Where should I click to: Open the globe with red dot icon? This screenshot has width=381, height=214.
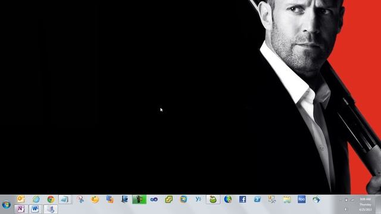pyautogui.click(x=228, y=200)
